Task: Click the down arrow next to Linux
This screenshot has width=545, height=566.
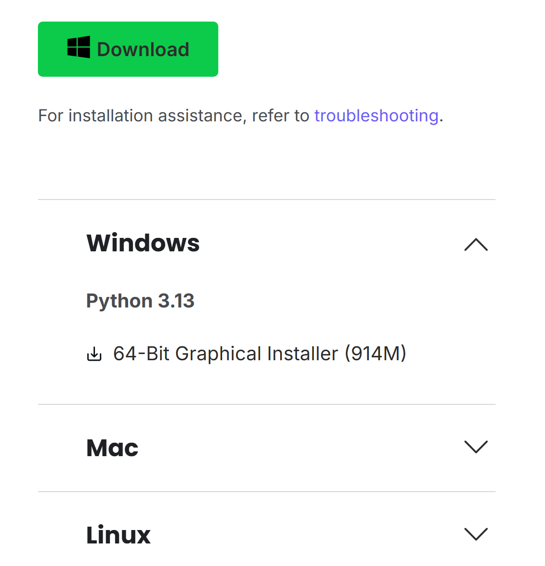Action: (476, 534)
